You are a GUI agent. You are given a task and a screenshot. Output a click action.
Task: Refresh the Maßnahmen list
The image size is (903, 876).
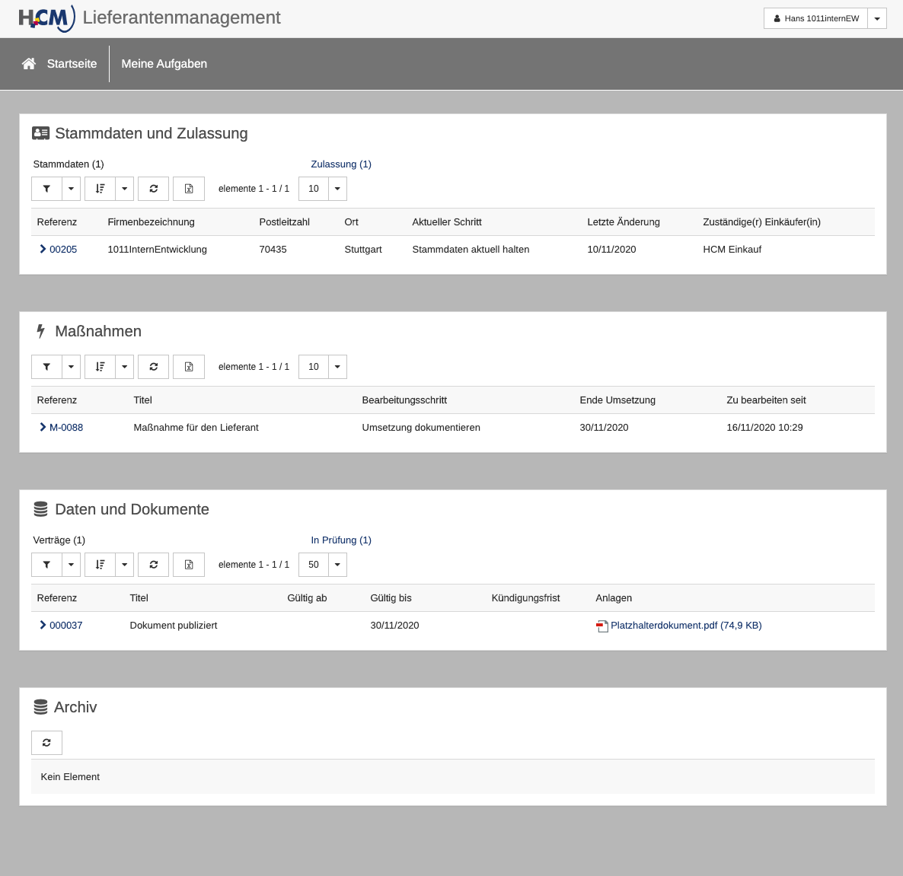click(153, 367)
